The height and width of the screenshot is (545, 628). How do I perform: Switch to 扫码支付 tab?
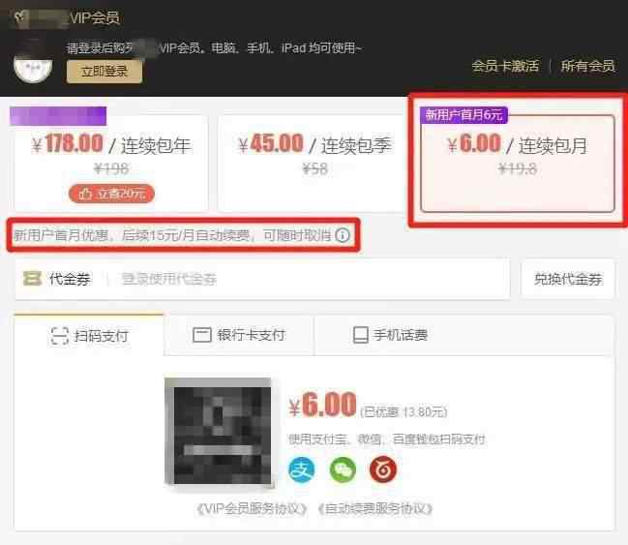[89, 335]
